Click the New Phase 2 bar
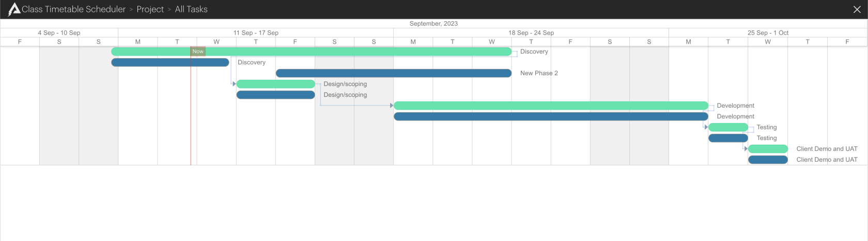Image resolution: width=868 pixels, height=241 pixels. point(394,73)
